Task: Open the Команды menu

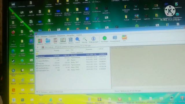Action: click(x=44, y=36)
